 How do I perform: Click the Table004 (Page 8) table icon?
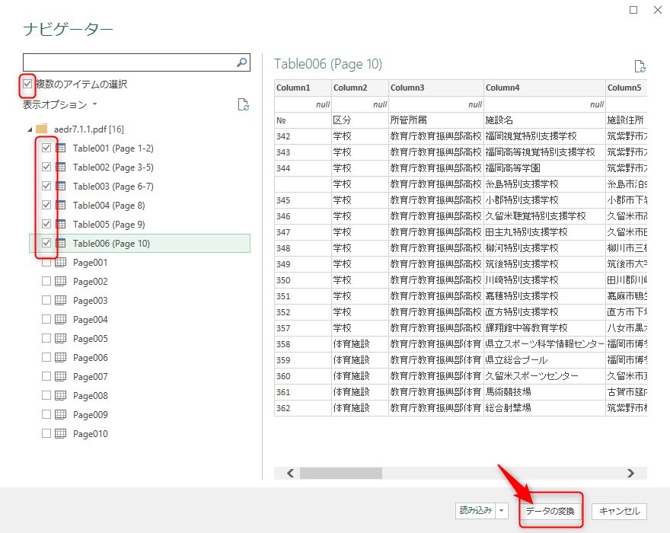click(61, 206)
